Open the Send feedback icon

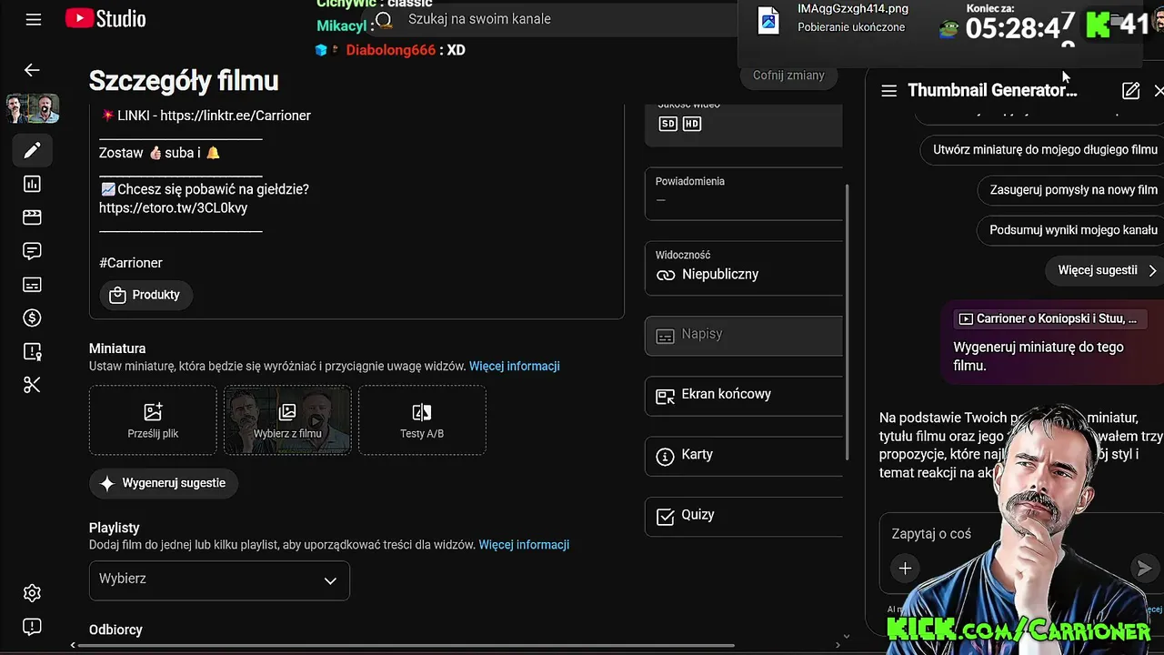click(x=32, y=627)
